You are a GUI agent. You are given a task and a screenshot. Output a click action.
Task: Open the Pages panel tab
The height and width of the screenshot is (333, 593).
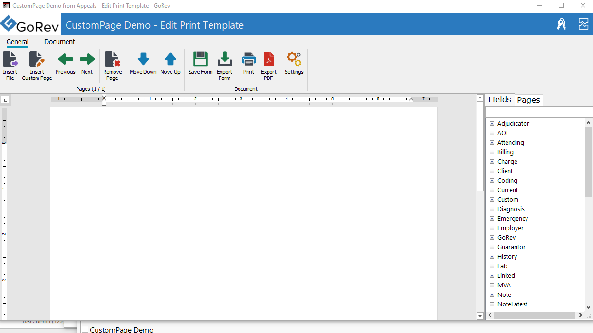528,100
